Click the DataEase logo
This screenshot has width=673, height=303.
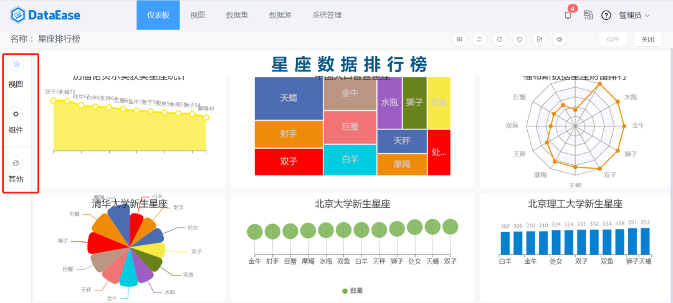pyautogui.click(x=45, y=15)
